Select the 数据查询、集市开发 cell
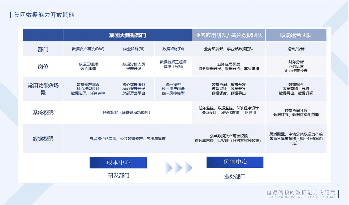349x205 pixels. [x=229, y=89]
